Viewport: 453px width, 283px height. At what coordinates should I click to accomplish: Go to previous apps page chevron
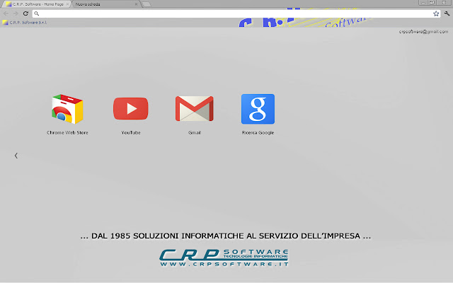click(16, 156)
